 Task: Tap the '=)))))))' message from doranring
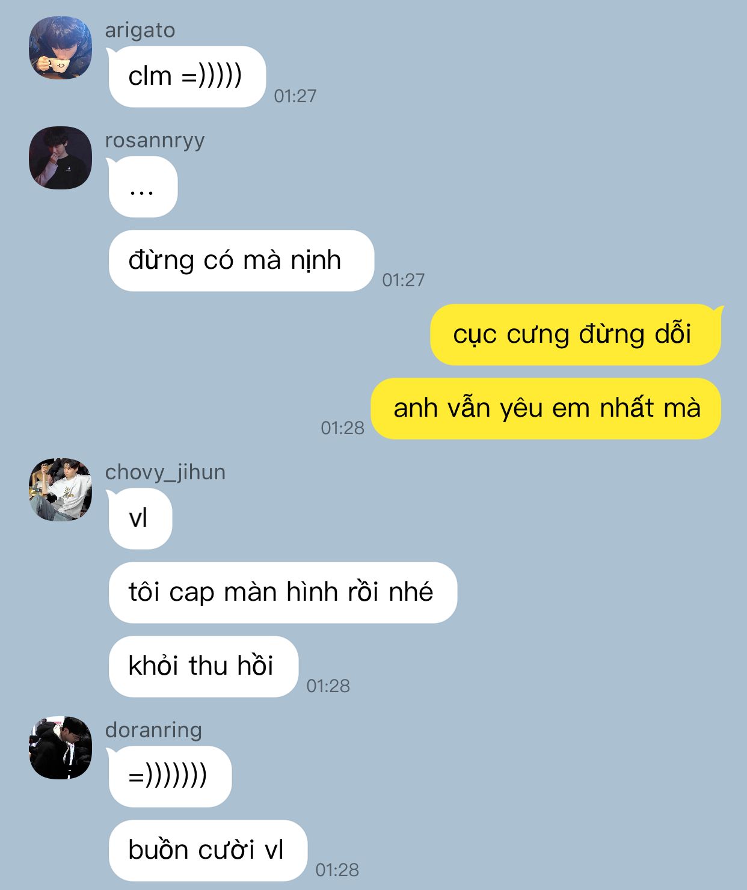click(x=169, y=776)
